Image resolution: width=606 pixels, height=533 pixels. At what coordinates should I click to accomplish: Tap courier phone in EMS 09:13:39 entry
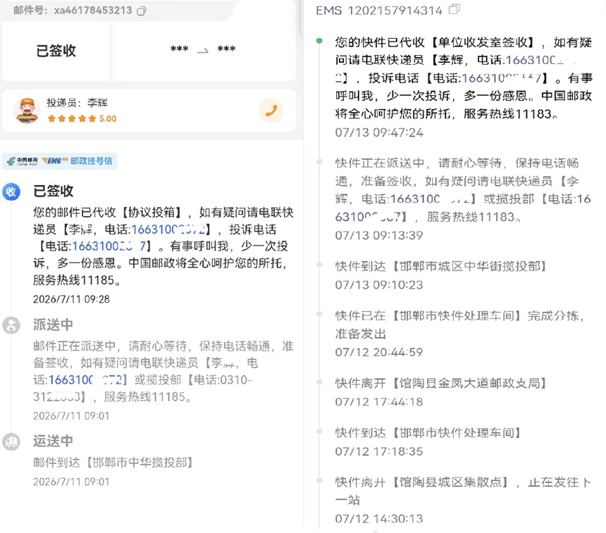click(x=430, y=199)
